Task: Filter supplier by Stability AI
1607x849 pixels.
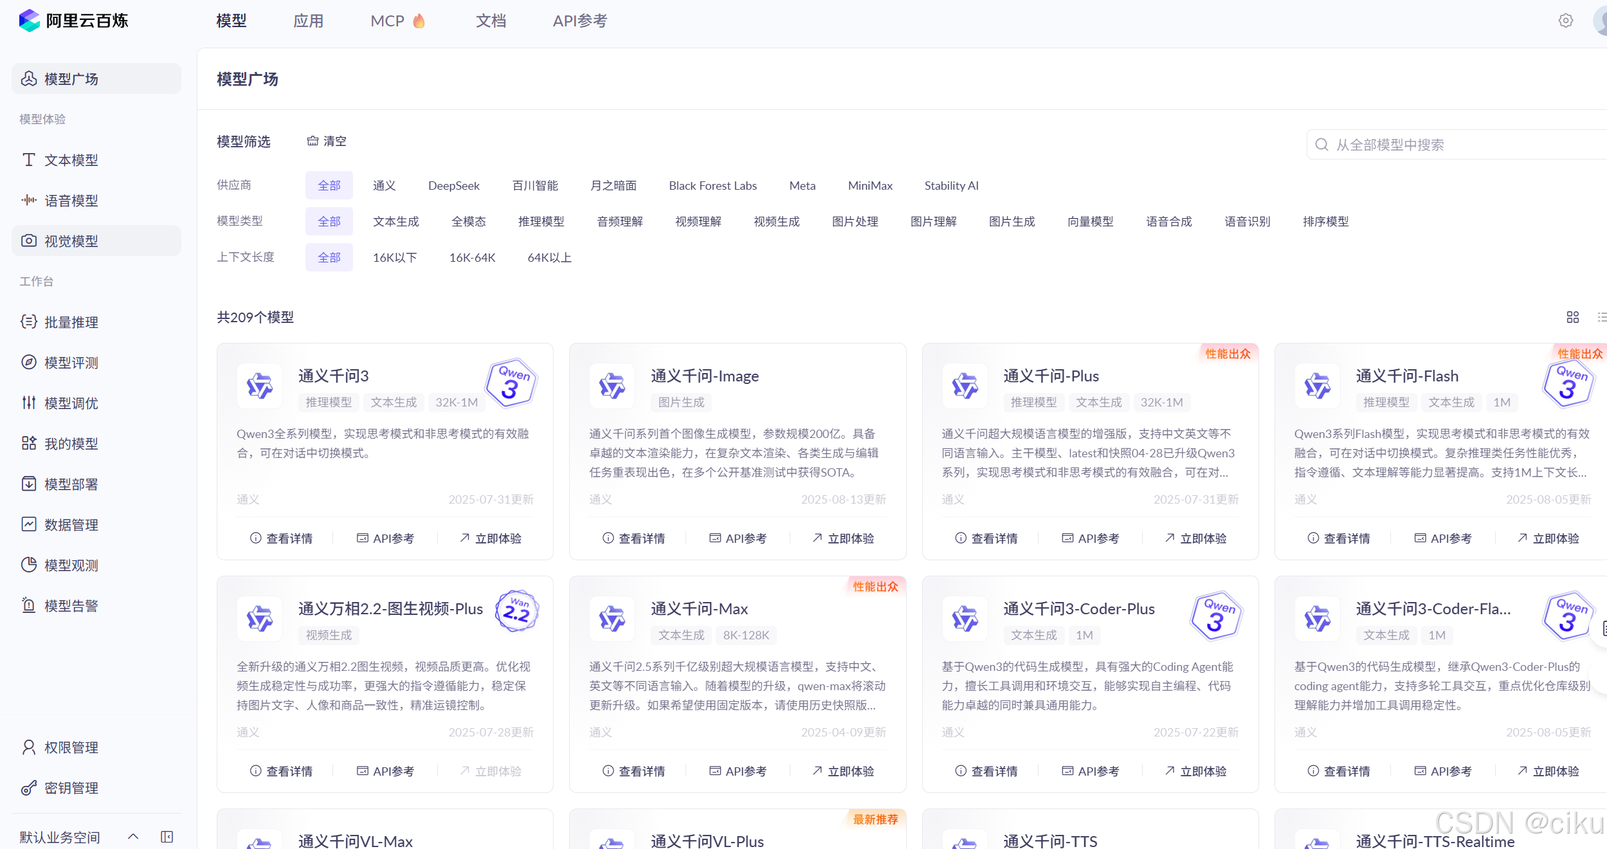Action: (x=951, y=185)
